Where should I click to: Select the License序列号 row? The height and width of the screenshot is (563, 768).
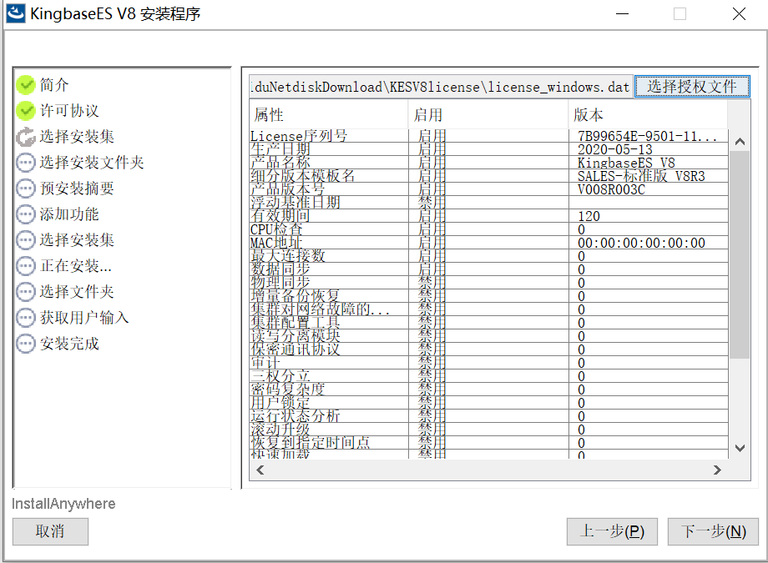click(489, 136)
